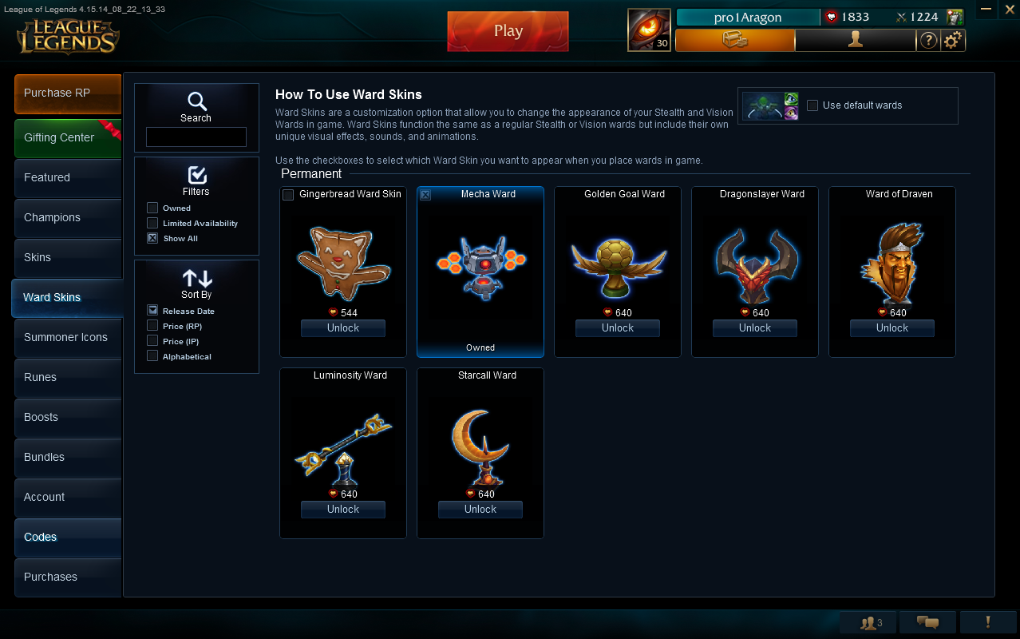Toggle the Owned filter checkbox
The image size is (1020, 639).
(152, 208)
